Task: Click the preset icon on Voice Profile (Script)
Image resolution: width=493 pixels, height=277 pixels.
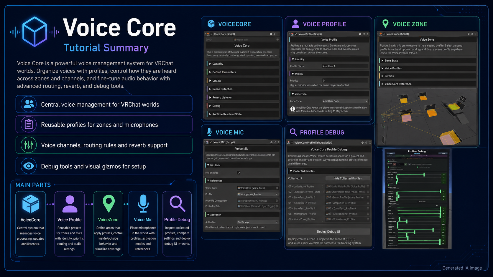Action: (x=364, y=34)
